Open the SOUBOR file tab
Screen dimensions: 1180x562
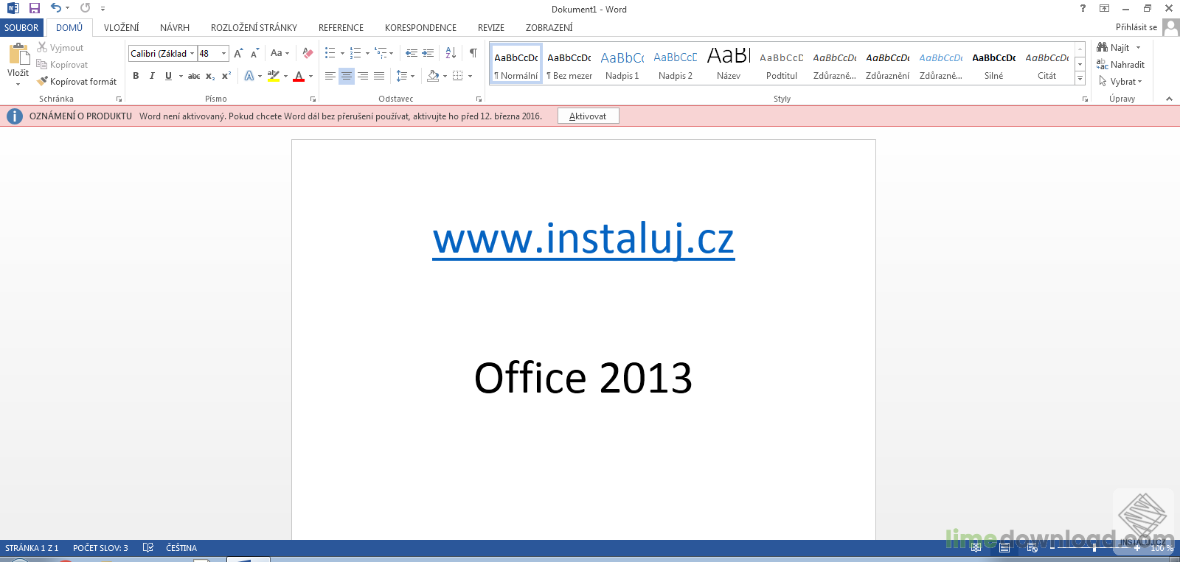click(21, 27)
